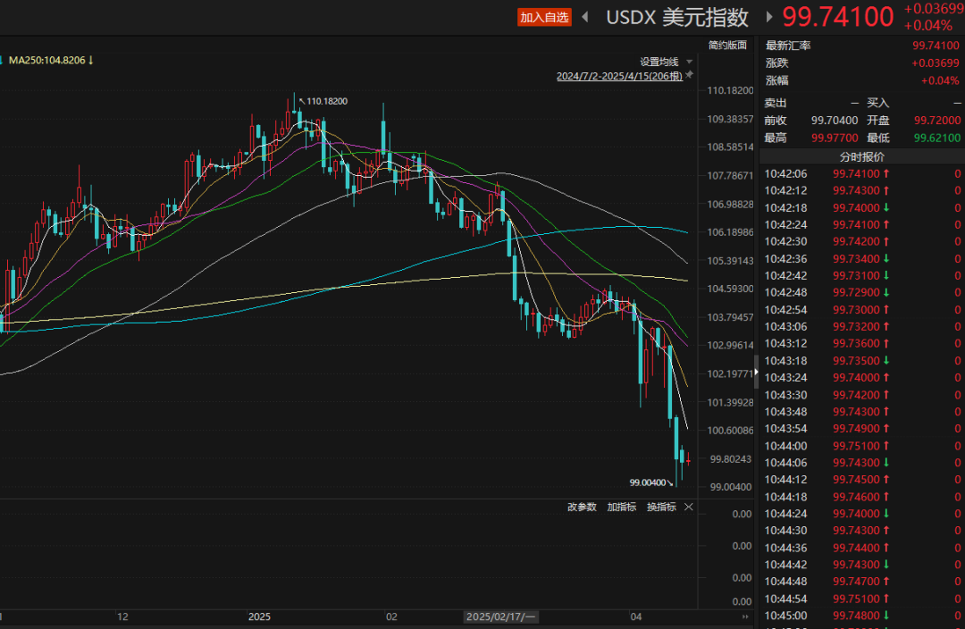Viewport: 965px width, 629px height.
Task: Click the dropdown arrow beside 设置均线
Action: [689, 62]
